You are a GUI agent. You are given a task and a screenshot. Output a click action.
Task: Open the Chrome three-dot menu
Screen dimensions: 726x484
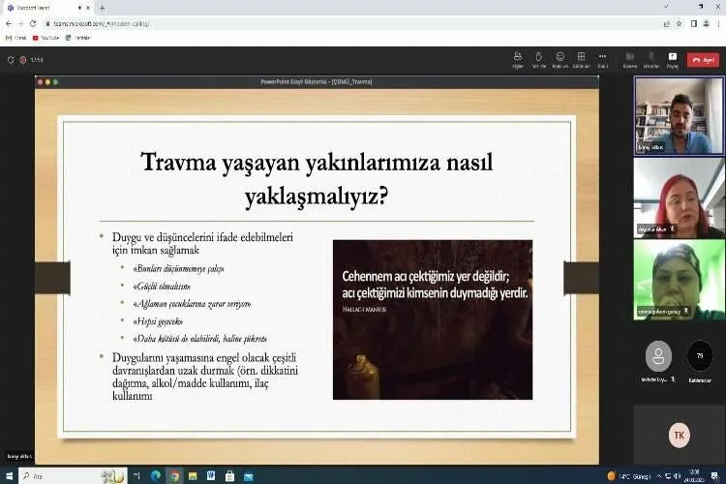coord(717,23)
